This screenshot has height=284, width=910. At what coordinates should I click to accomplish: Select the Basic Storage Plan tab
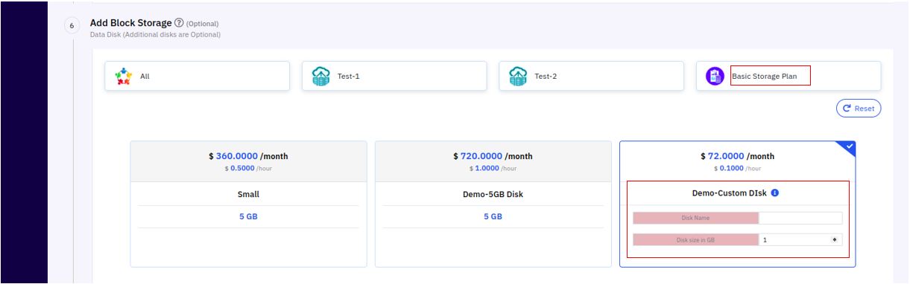789,76
